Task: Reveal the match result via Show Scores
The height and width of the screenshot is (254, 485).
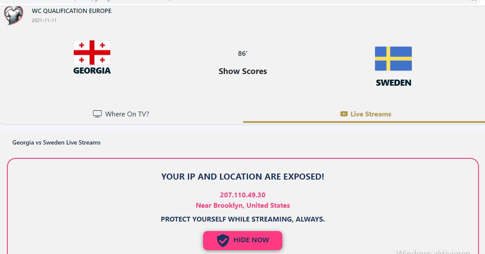Action: click(242, 71)
